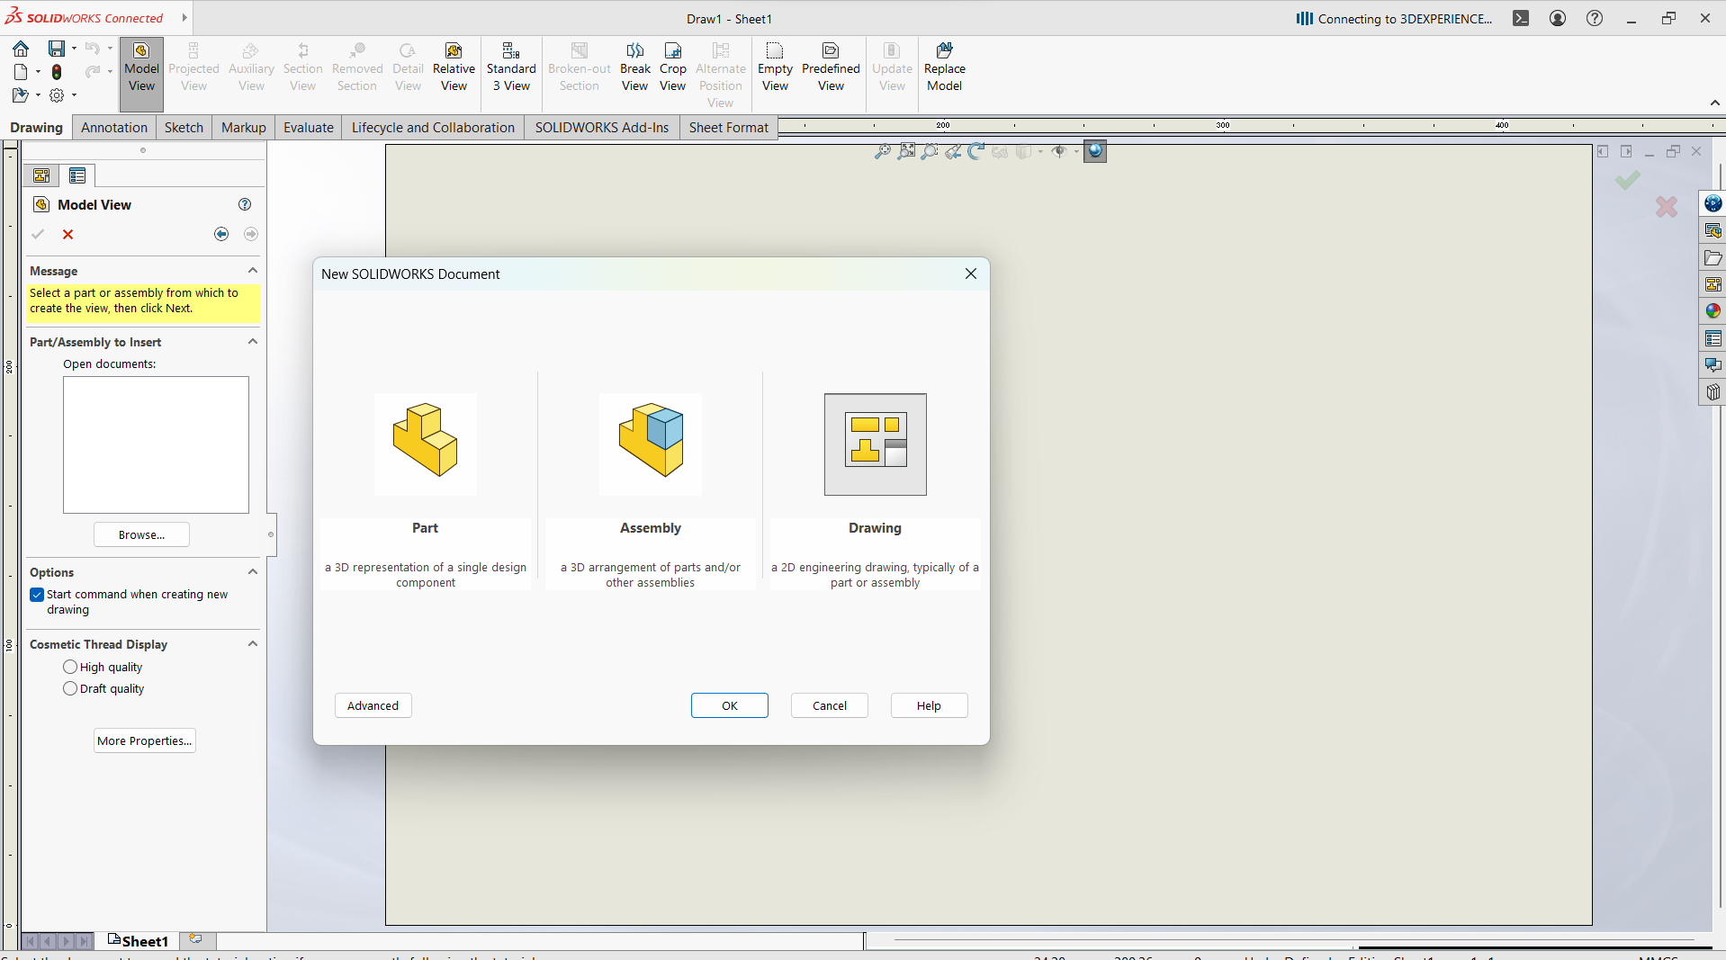Go back with blue arrow in PropertyManager

click(x=221, y=234)
